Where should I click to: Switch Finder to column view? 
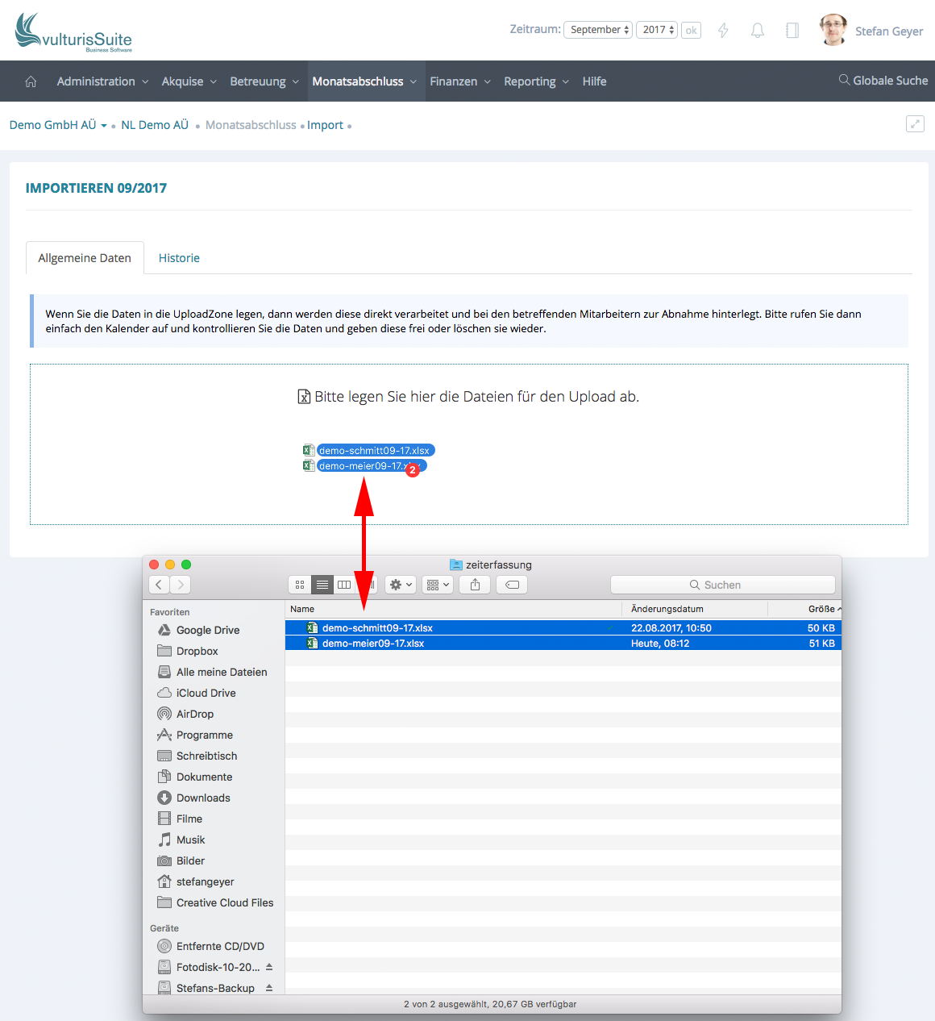coord(344,585)
